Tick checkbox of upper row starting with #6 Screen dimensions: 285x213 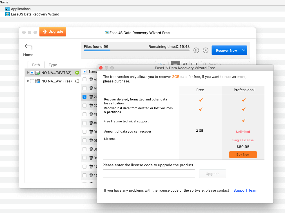coord(84,114)
